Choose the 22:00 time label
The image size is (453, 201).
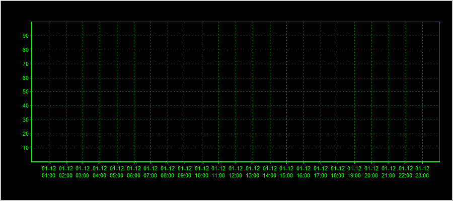pos(405,172)
